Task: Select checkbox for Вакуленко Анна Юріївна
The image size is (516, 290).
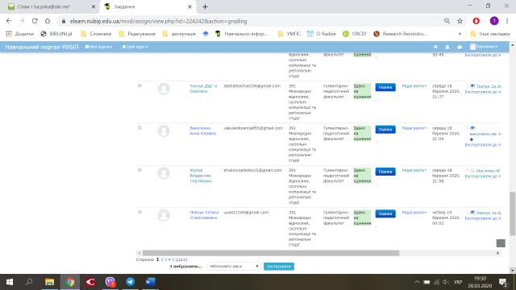Action: [139, 127]
